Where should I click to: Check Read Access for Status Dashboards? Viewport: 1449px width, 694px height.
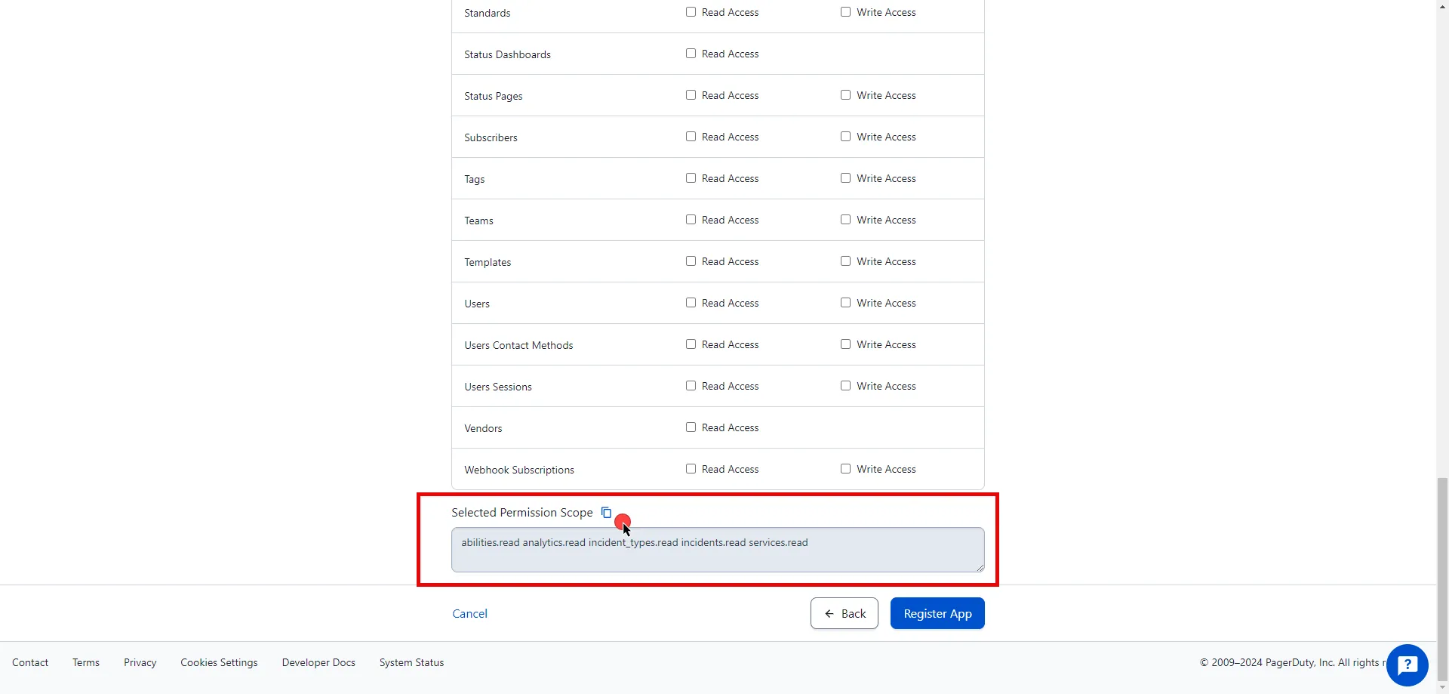pos(691,53)
